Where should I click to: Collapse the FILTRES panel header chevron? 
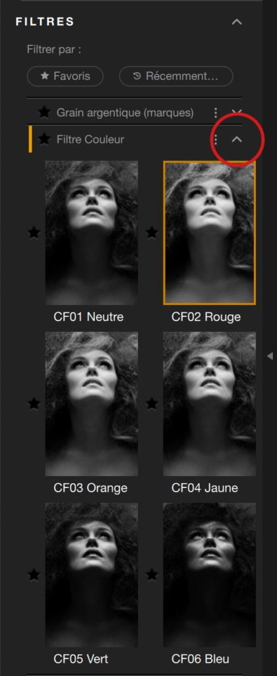(x=237, y=22)
